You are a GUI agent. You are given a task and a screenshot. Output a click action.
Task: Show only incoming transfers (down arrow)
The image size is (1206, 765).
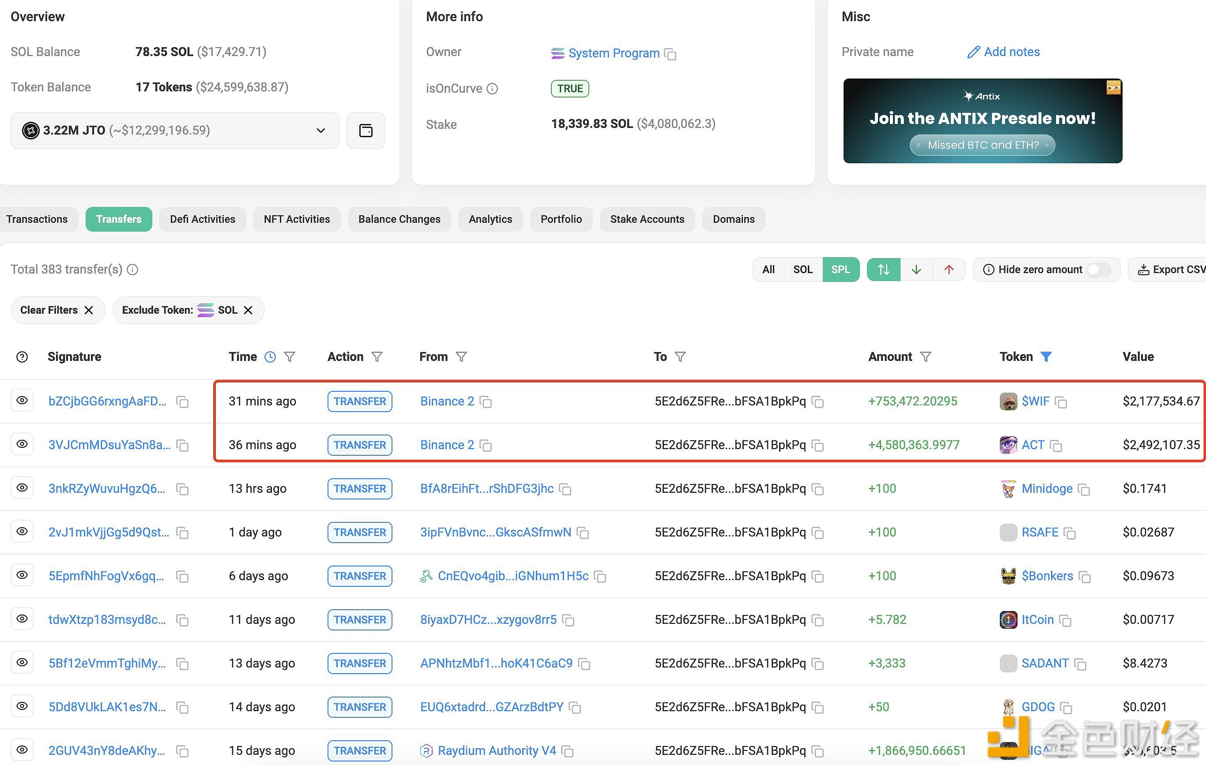pos(916,270)
